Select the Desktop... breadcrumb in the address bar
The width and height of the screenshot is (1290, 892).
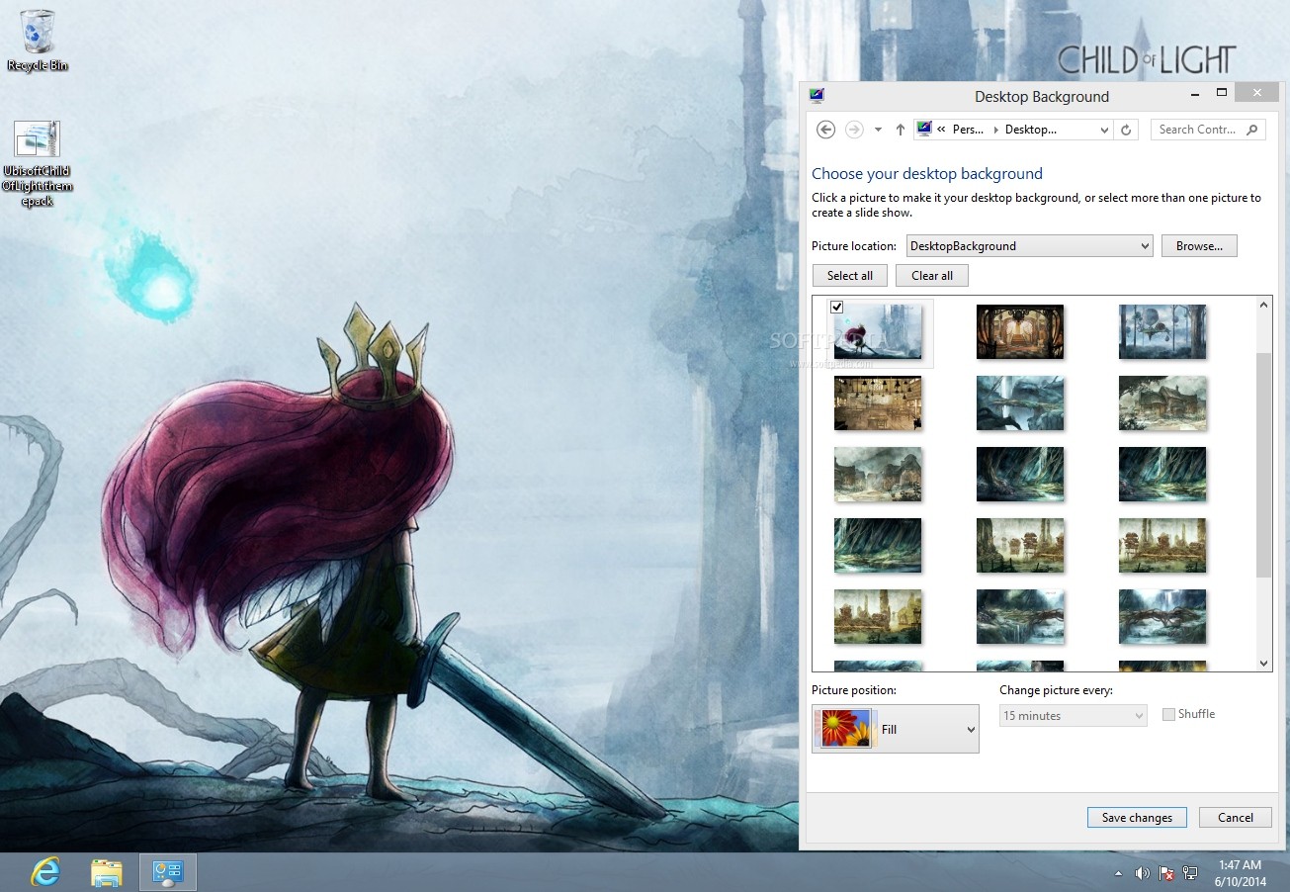[x=1031, y=130]
